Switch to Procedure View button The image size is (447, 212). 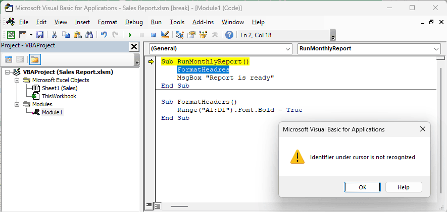(x=149, y=205)
